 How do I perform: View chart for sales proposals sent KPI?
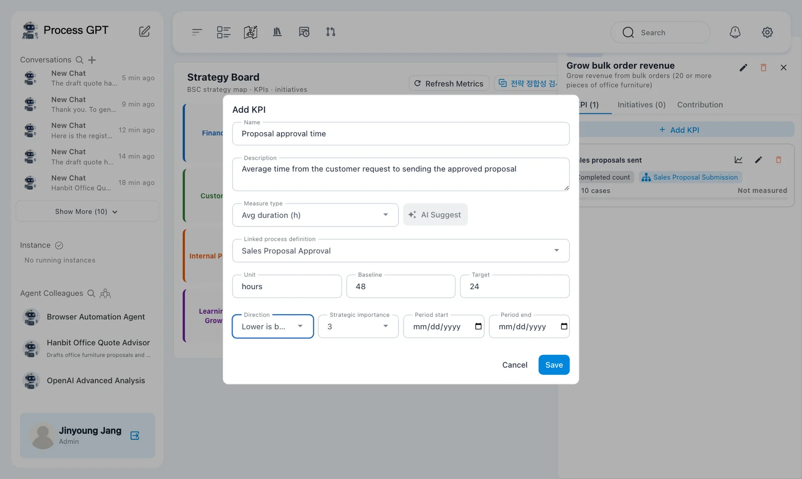(x=738, y=160)
